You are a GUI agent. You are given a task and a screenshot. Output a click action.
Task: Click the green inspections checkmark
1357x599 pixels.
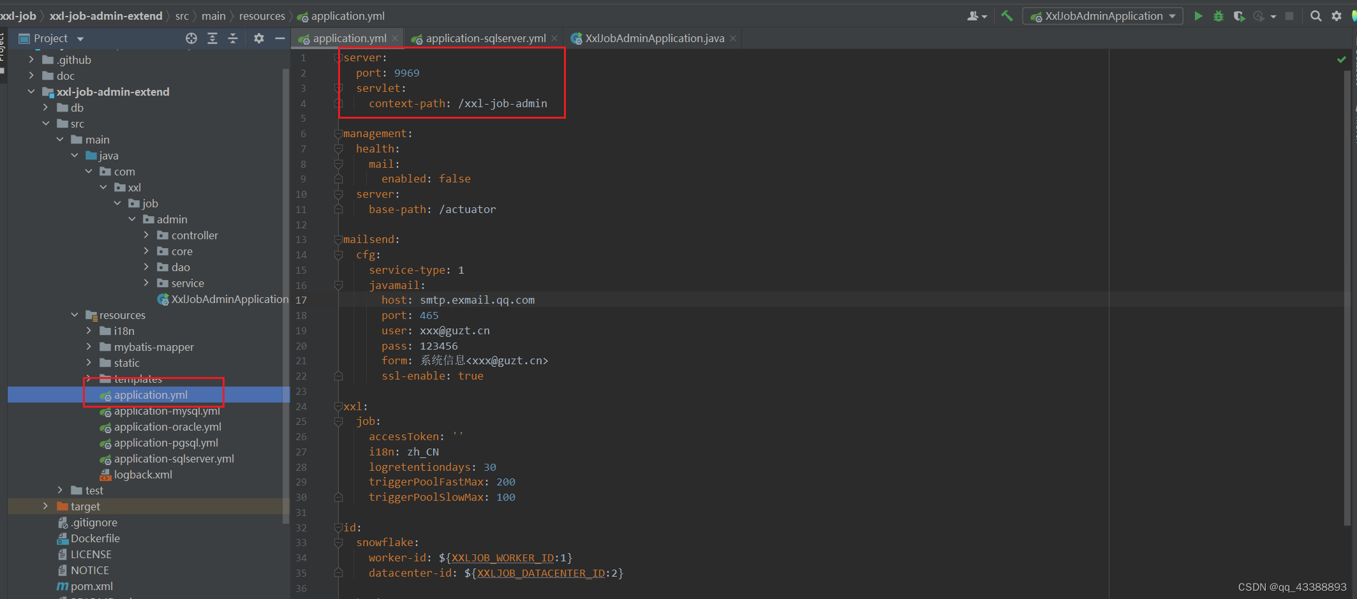click(1340, 59)
